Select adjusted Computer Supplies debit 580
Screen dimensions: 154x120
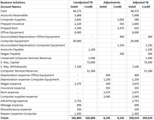(x=137, y=20)
